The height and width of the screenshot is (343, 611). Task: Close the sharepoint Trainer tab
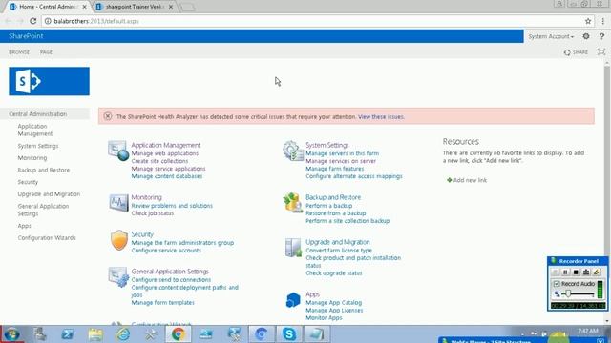pyautogui.click(x=171, y=7)
